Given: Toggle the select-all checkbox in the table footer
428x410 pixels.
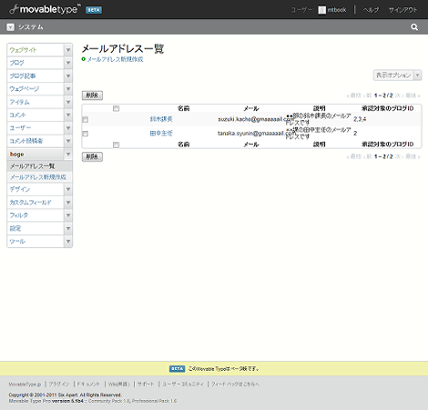Looking at the screenshot, I should click(116, 145).
